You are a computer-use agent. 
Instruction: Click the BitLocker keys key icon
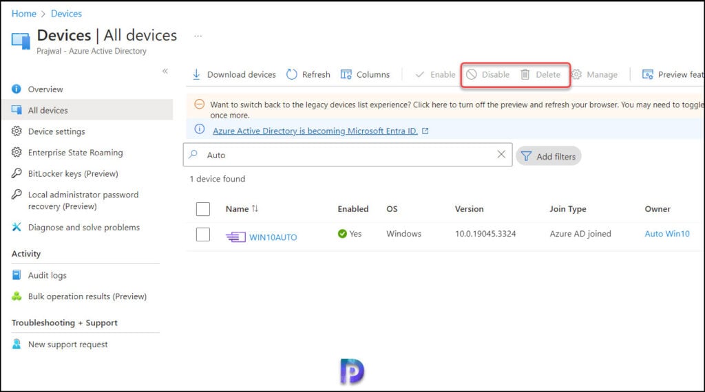17,173
